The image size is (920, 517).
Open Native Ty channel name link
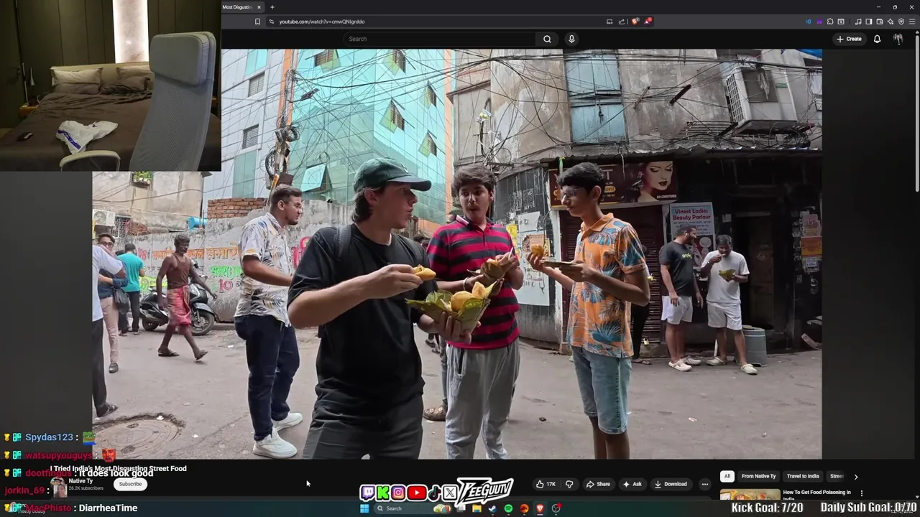pos(80,480)
